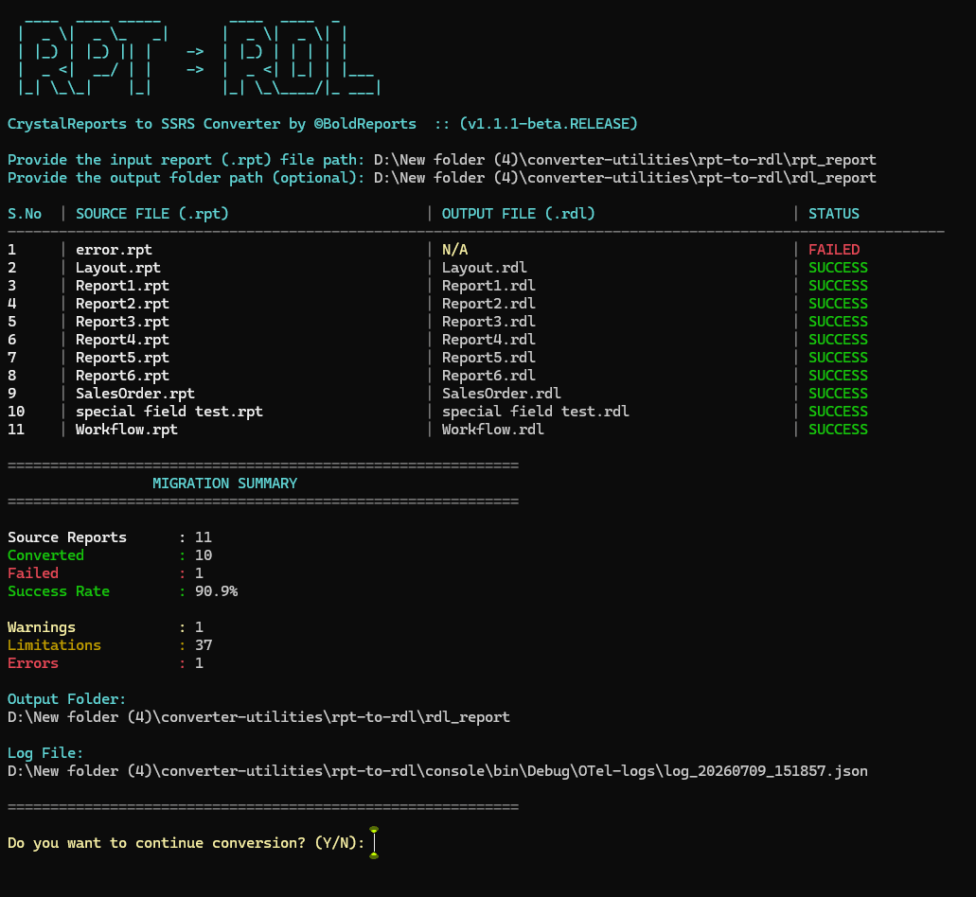Click the Workflow.rpt source file entry
Viewport: 976px width, 897px height.
pyautogui.click(x=126, y=430)
